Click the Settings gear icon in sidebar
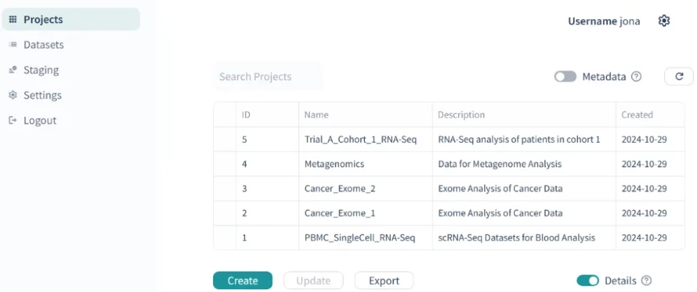Viewport: 697px width, 292px height. [12, 95]
